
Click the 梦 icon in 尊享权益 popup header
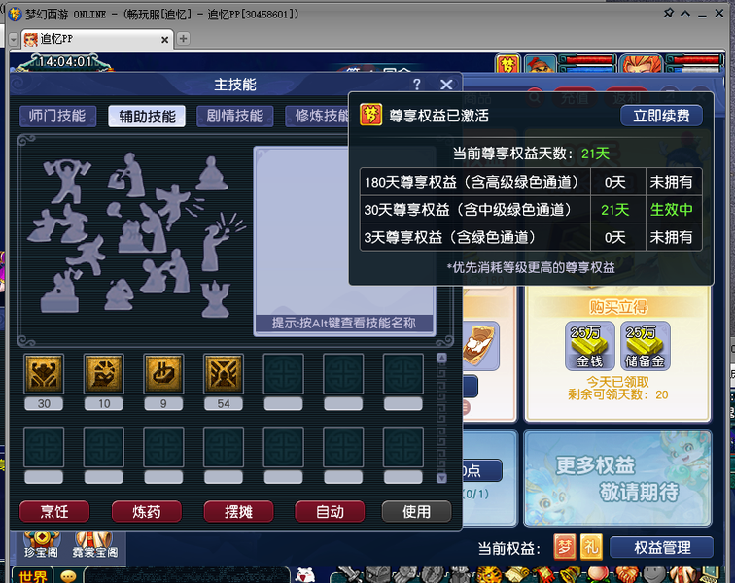pos(370,115)
